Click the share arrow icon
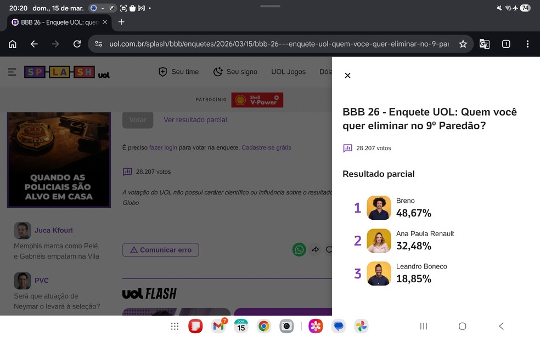The width and height of the screenshot is (540, 337). 316,249
